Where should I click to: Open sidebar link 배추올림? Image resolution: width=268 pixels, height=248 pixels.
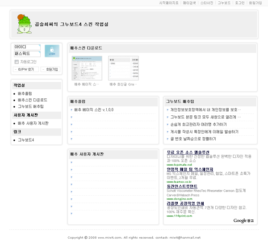pos(25,93)
